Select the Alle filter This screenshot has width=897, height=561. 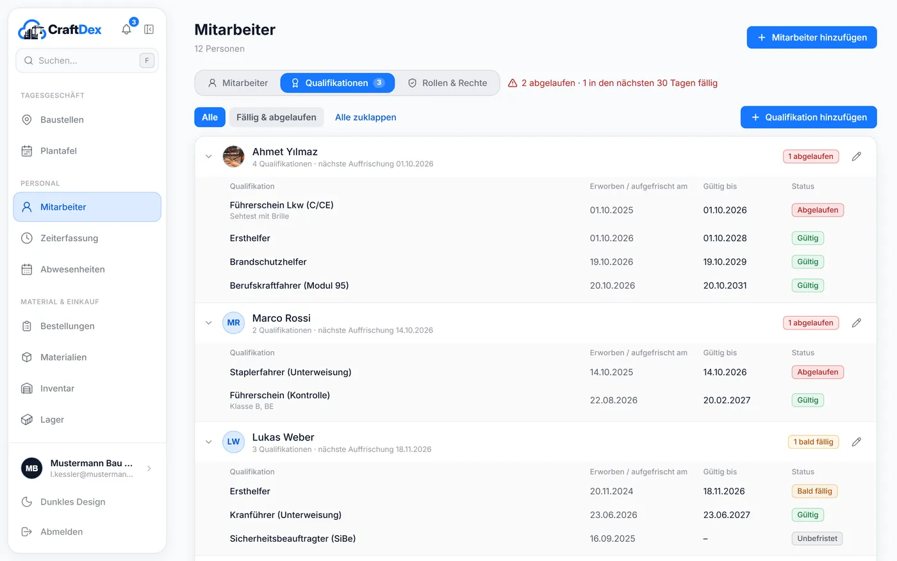pyautogui.click(x=210, y=117)
